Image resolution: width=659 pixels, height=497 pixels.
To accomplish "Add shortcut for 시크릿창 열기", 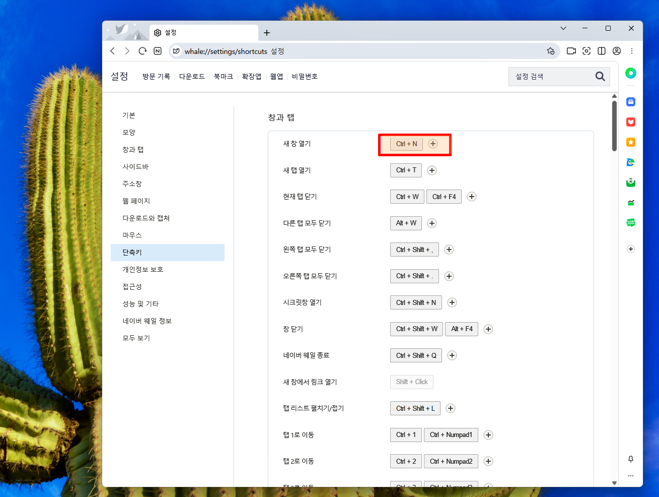I will pyautogui.click(x=452, y=302).
